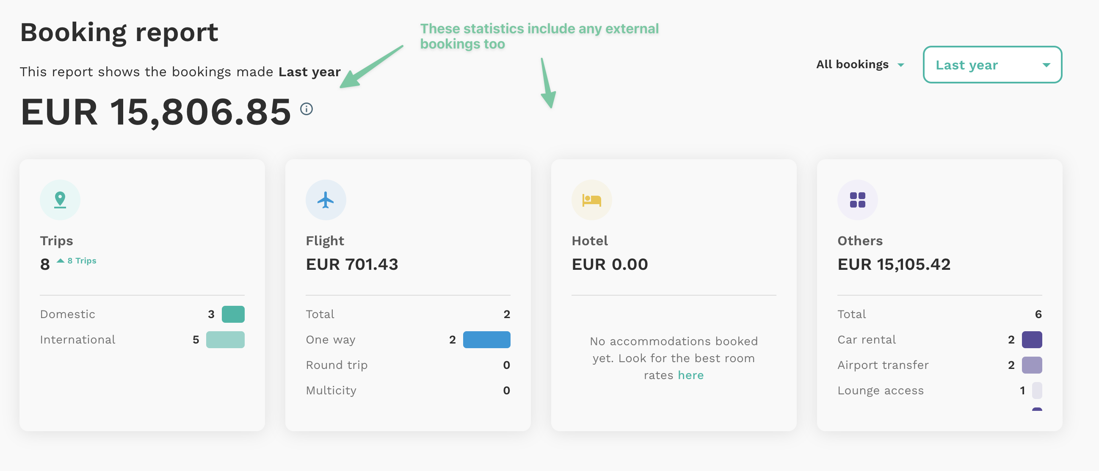
Task: Select the Round trip row
Action: (x=408, y=365)
